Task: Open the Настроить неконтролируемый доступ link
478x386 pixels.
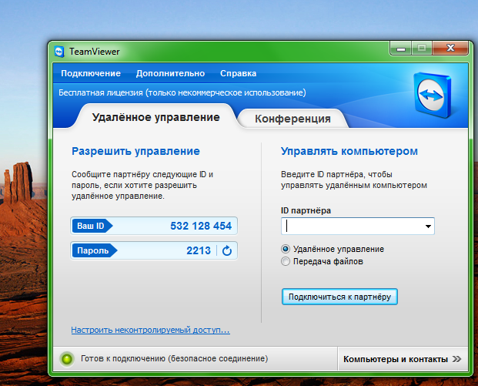Action: (150, 330)
